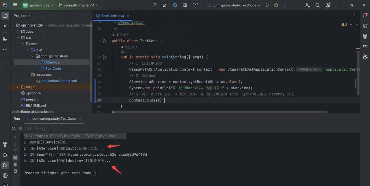Image resolution: width=370 pixels, height=186 pixels.
Task: Click the run gutter icon beside the main method
Action: click(105, 57)
